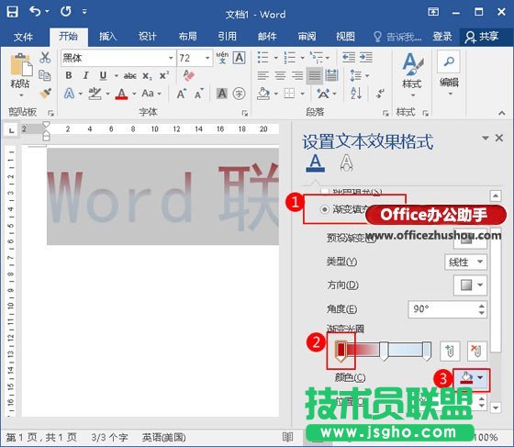The height and width of the screenshot is (447, 514).
Task: Open the 文件 file tab
Action: (x=23, y=37)
